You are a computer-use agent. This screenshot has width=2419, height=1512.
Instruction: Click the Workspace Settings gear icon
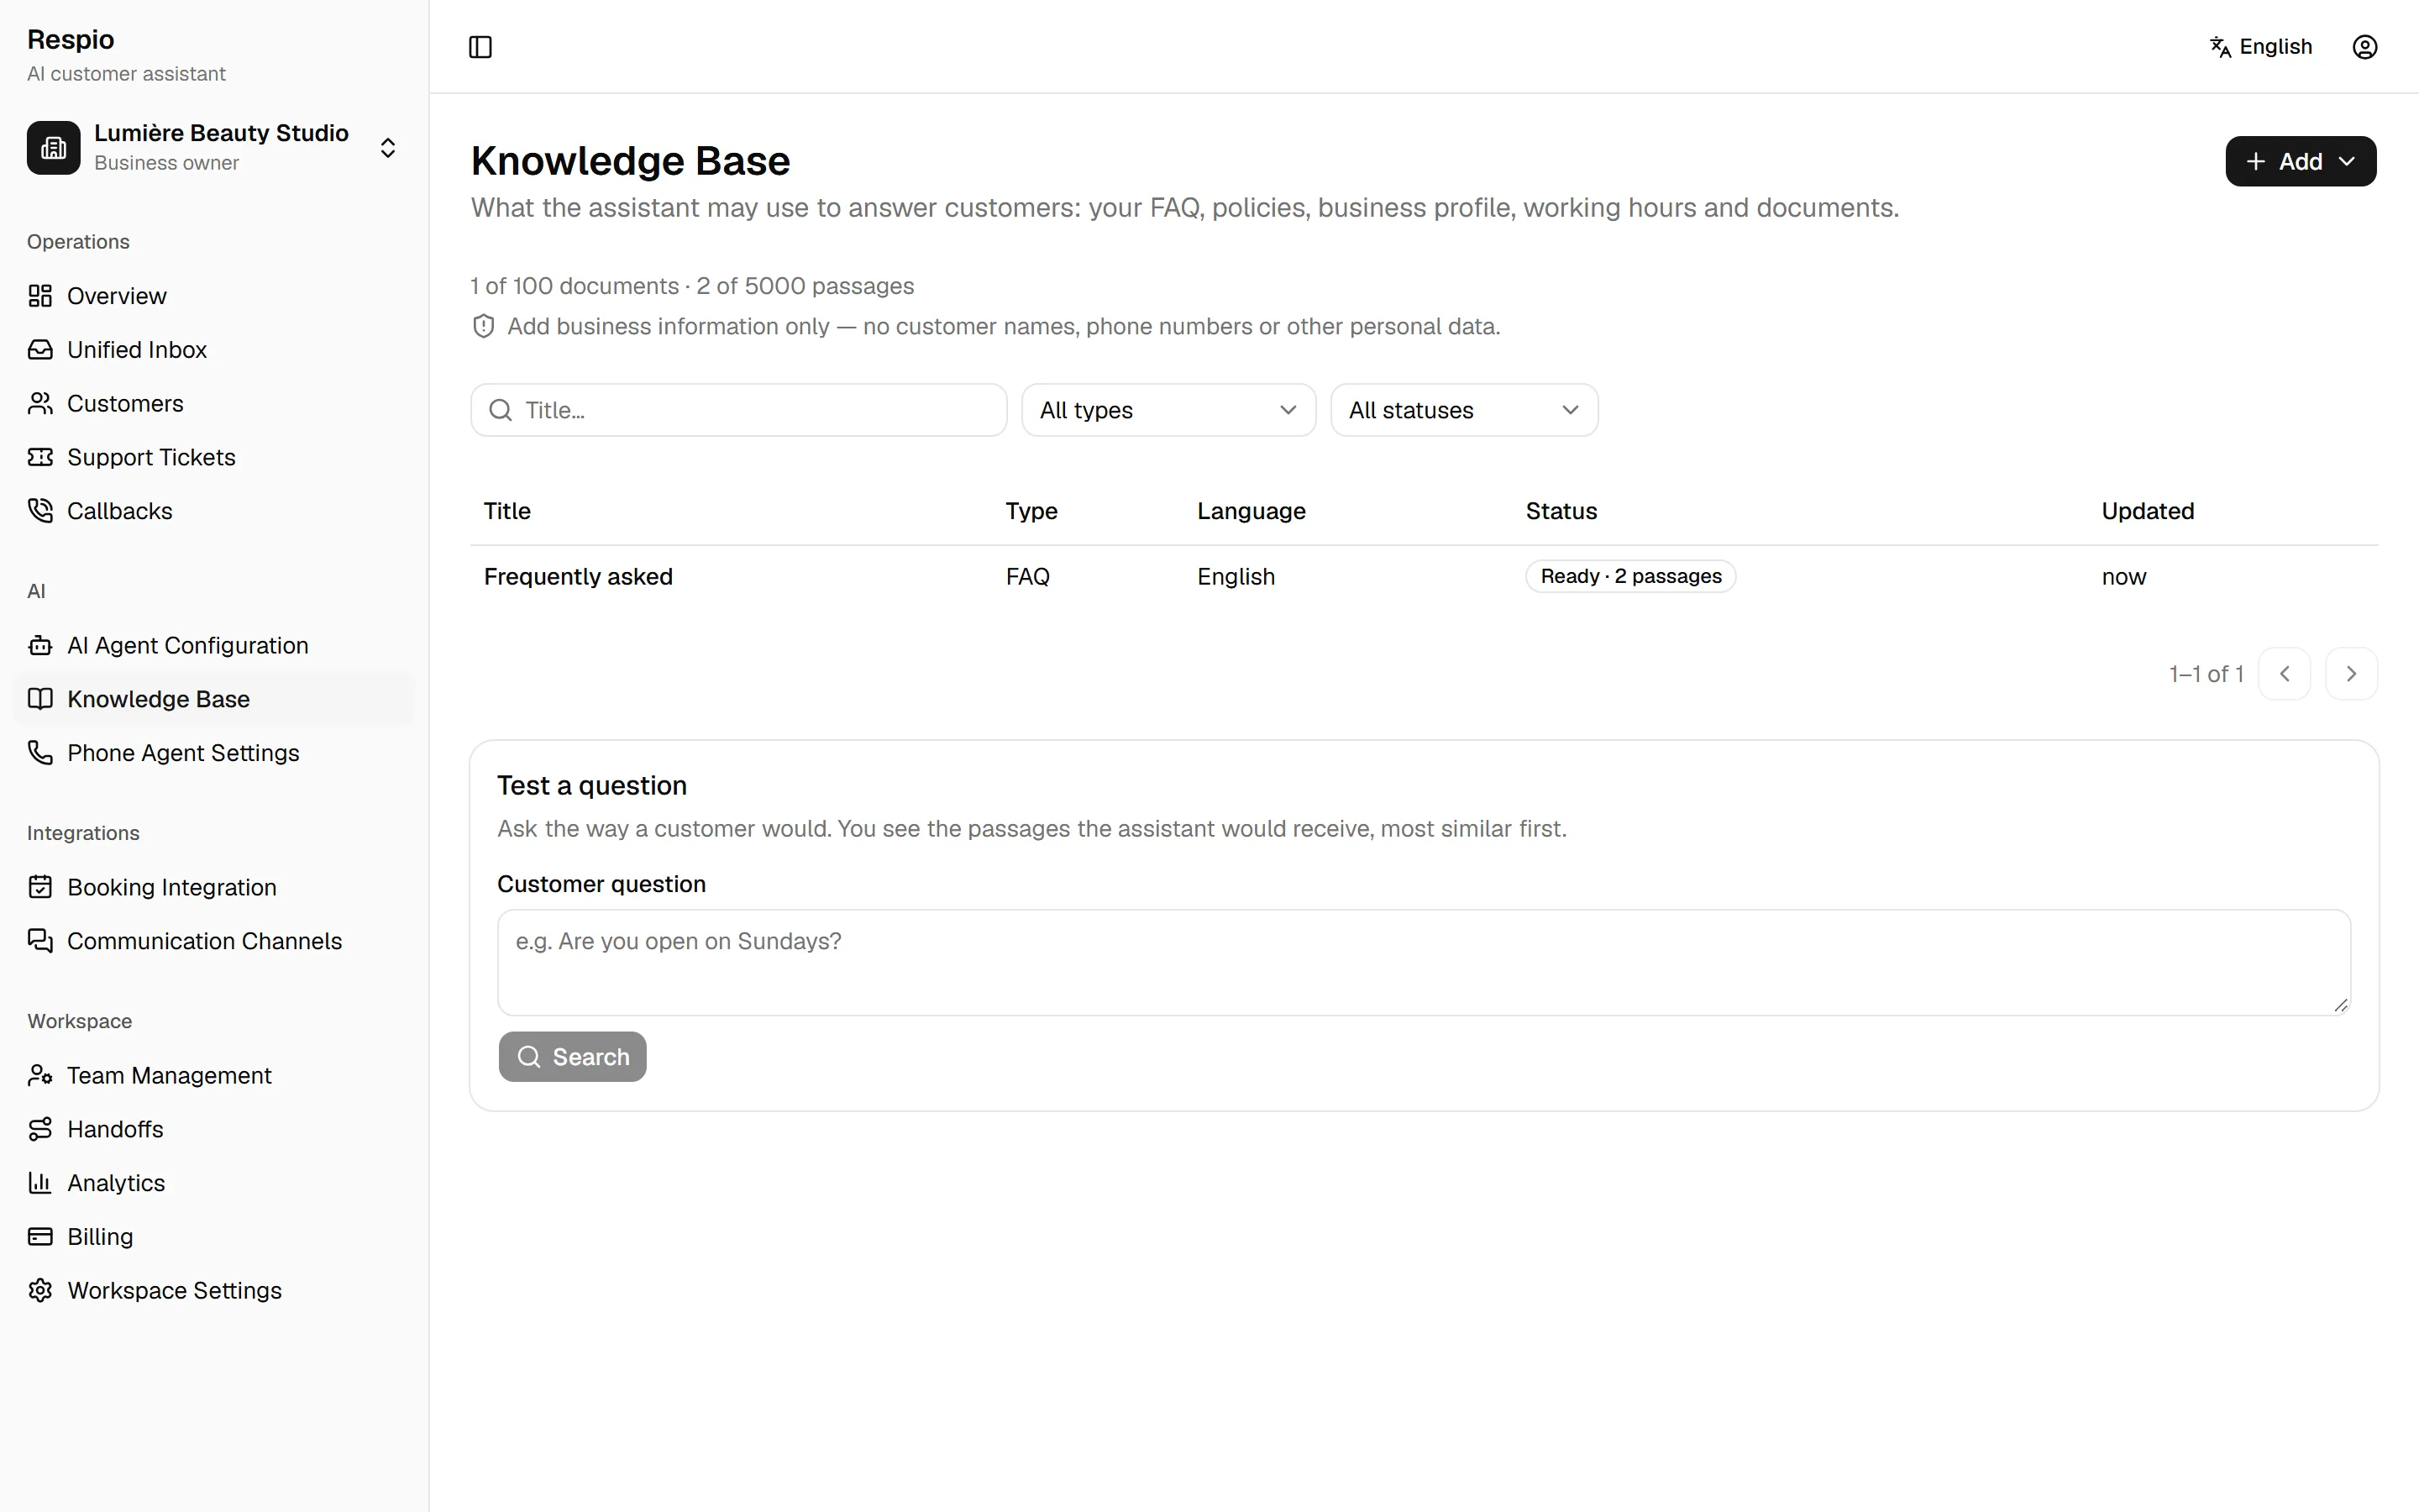(40, 1291)
